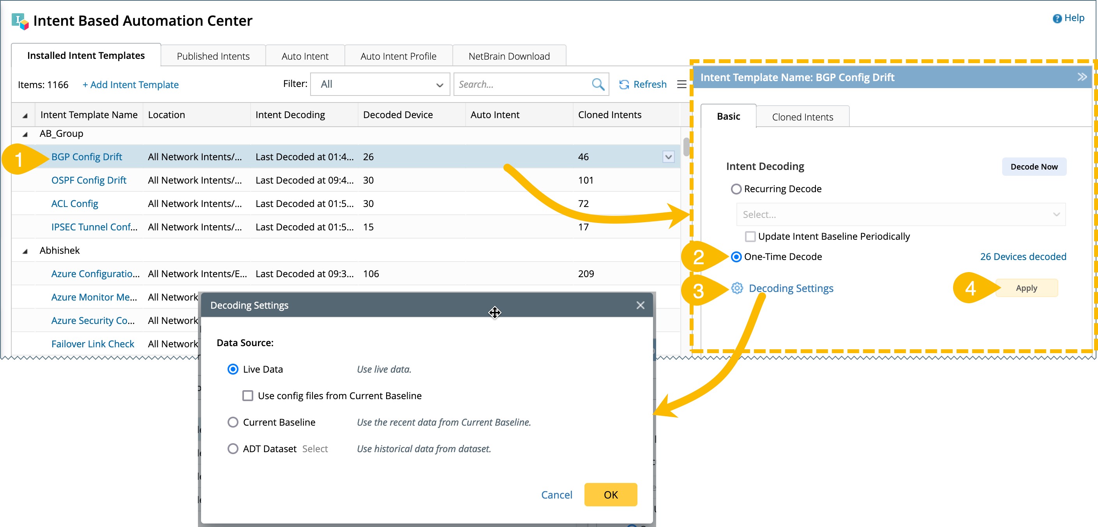Click the Decoding Settings gear icon
1098x527 pixels.
pos(737,288)
